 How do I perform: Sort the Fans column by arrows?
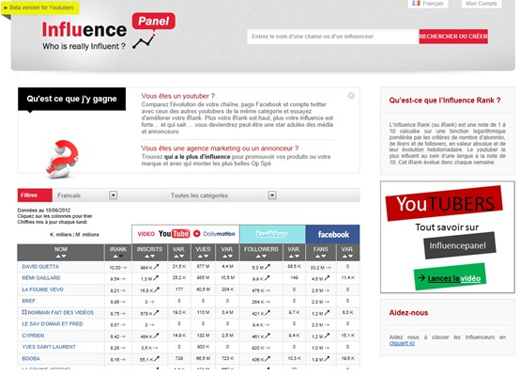[320, 256]
